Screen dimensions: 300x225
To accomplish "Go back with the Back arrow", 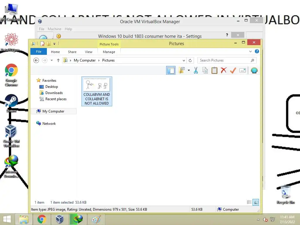I will pyautogui.click(x=36, y=60).
